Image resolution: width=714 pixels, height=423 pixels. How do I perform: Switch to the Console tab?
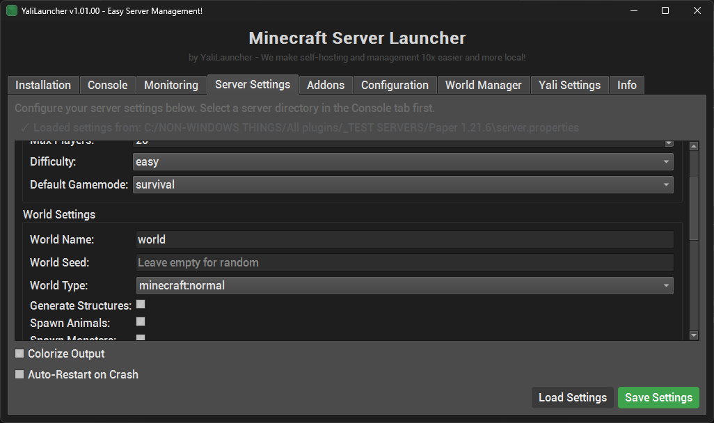coord(107,85)
